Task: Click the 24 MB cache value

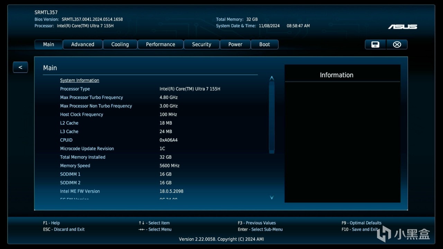Action: (x=166, y=131)
